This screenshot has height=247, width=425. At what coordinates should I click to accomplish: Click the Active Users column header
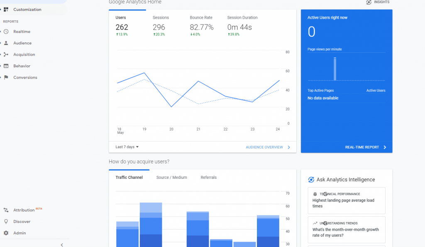click(376, 90)
